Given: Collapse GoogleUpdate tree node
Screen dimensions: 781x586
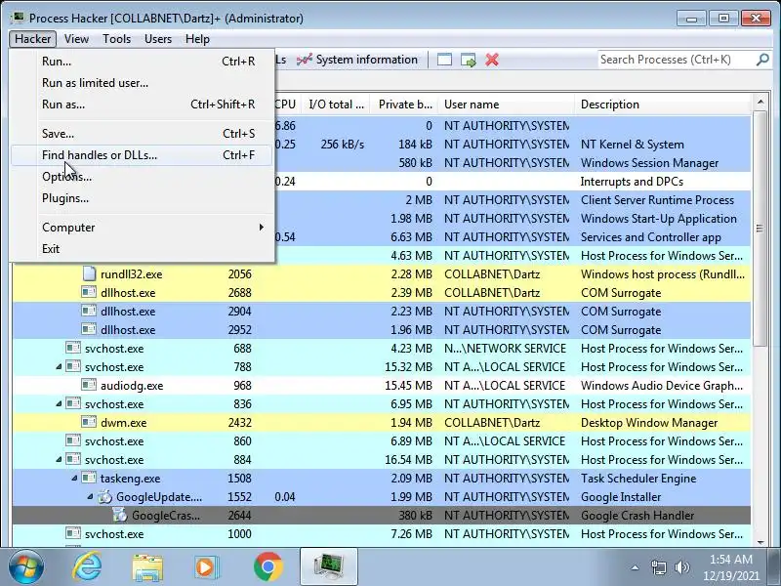Looking at the screenshot, I should point(90,497).
